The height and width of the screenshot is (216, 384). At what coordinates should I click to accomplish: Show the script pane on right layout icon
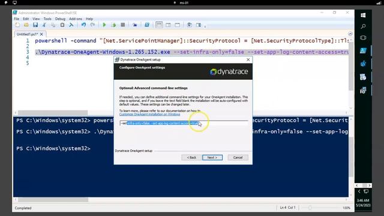168,25
